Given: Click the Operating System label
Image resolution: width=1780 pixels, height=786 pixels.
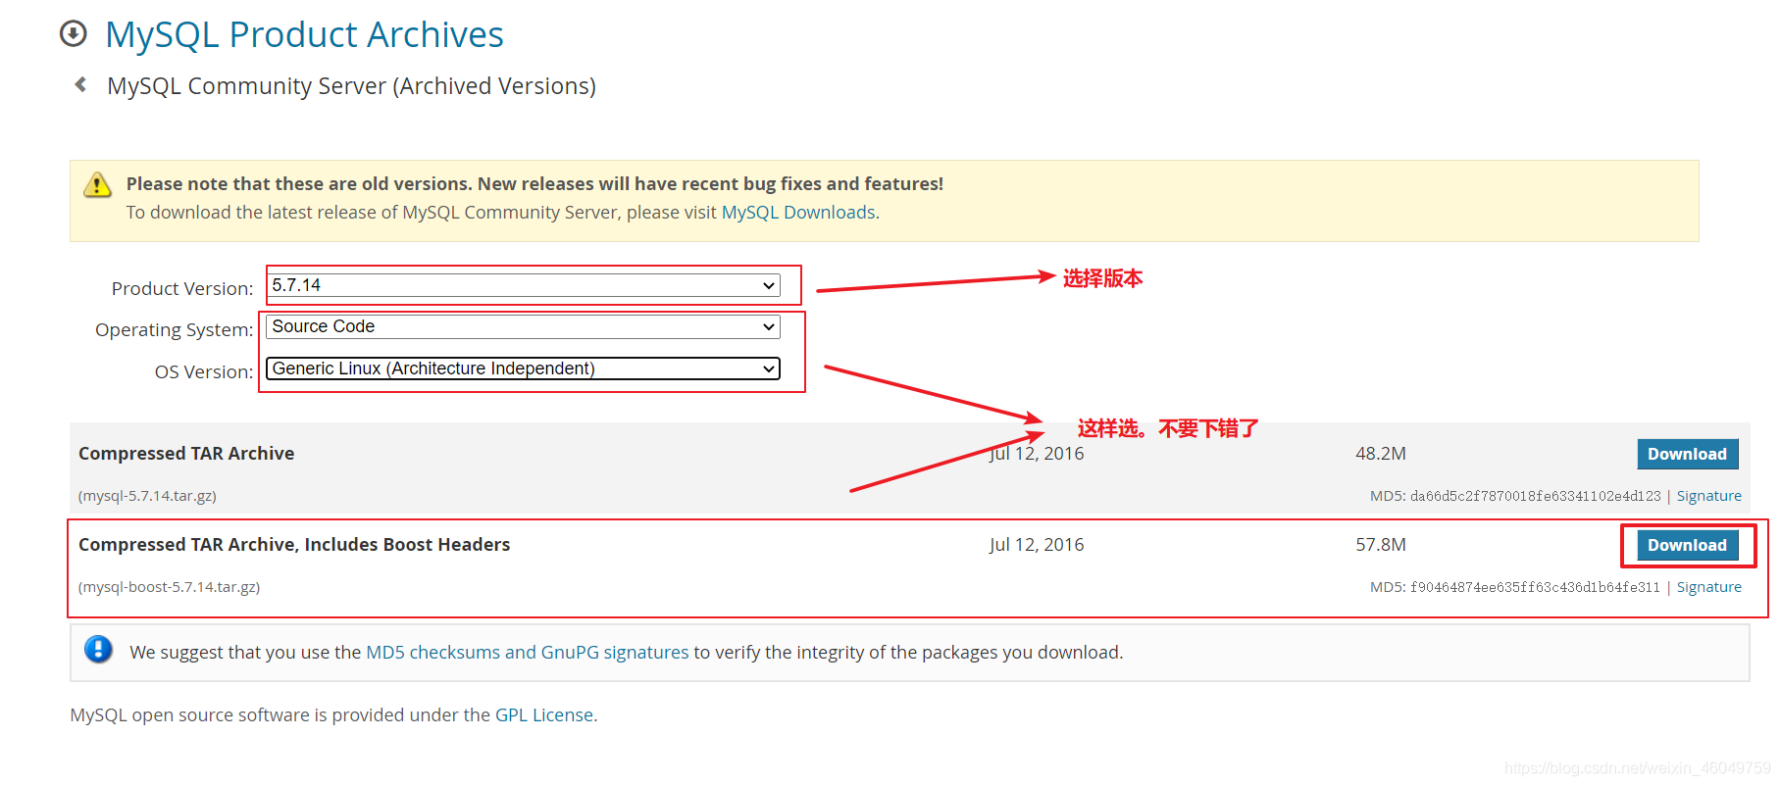Looking at the screenshot, I should (x=174, y=330).
